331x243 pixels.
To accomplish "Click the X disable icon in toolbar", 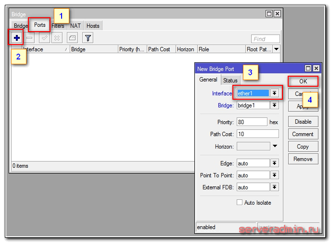I will pos(56,38).
